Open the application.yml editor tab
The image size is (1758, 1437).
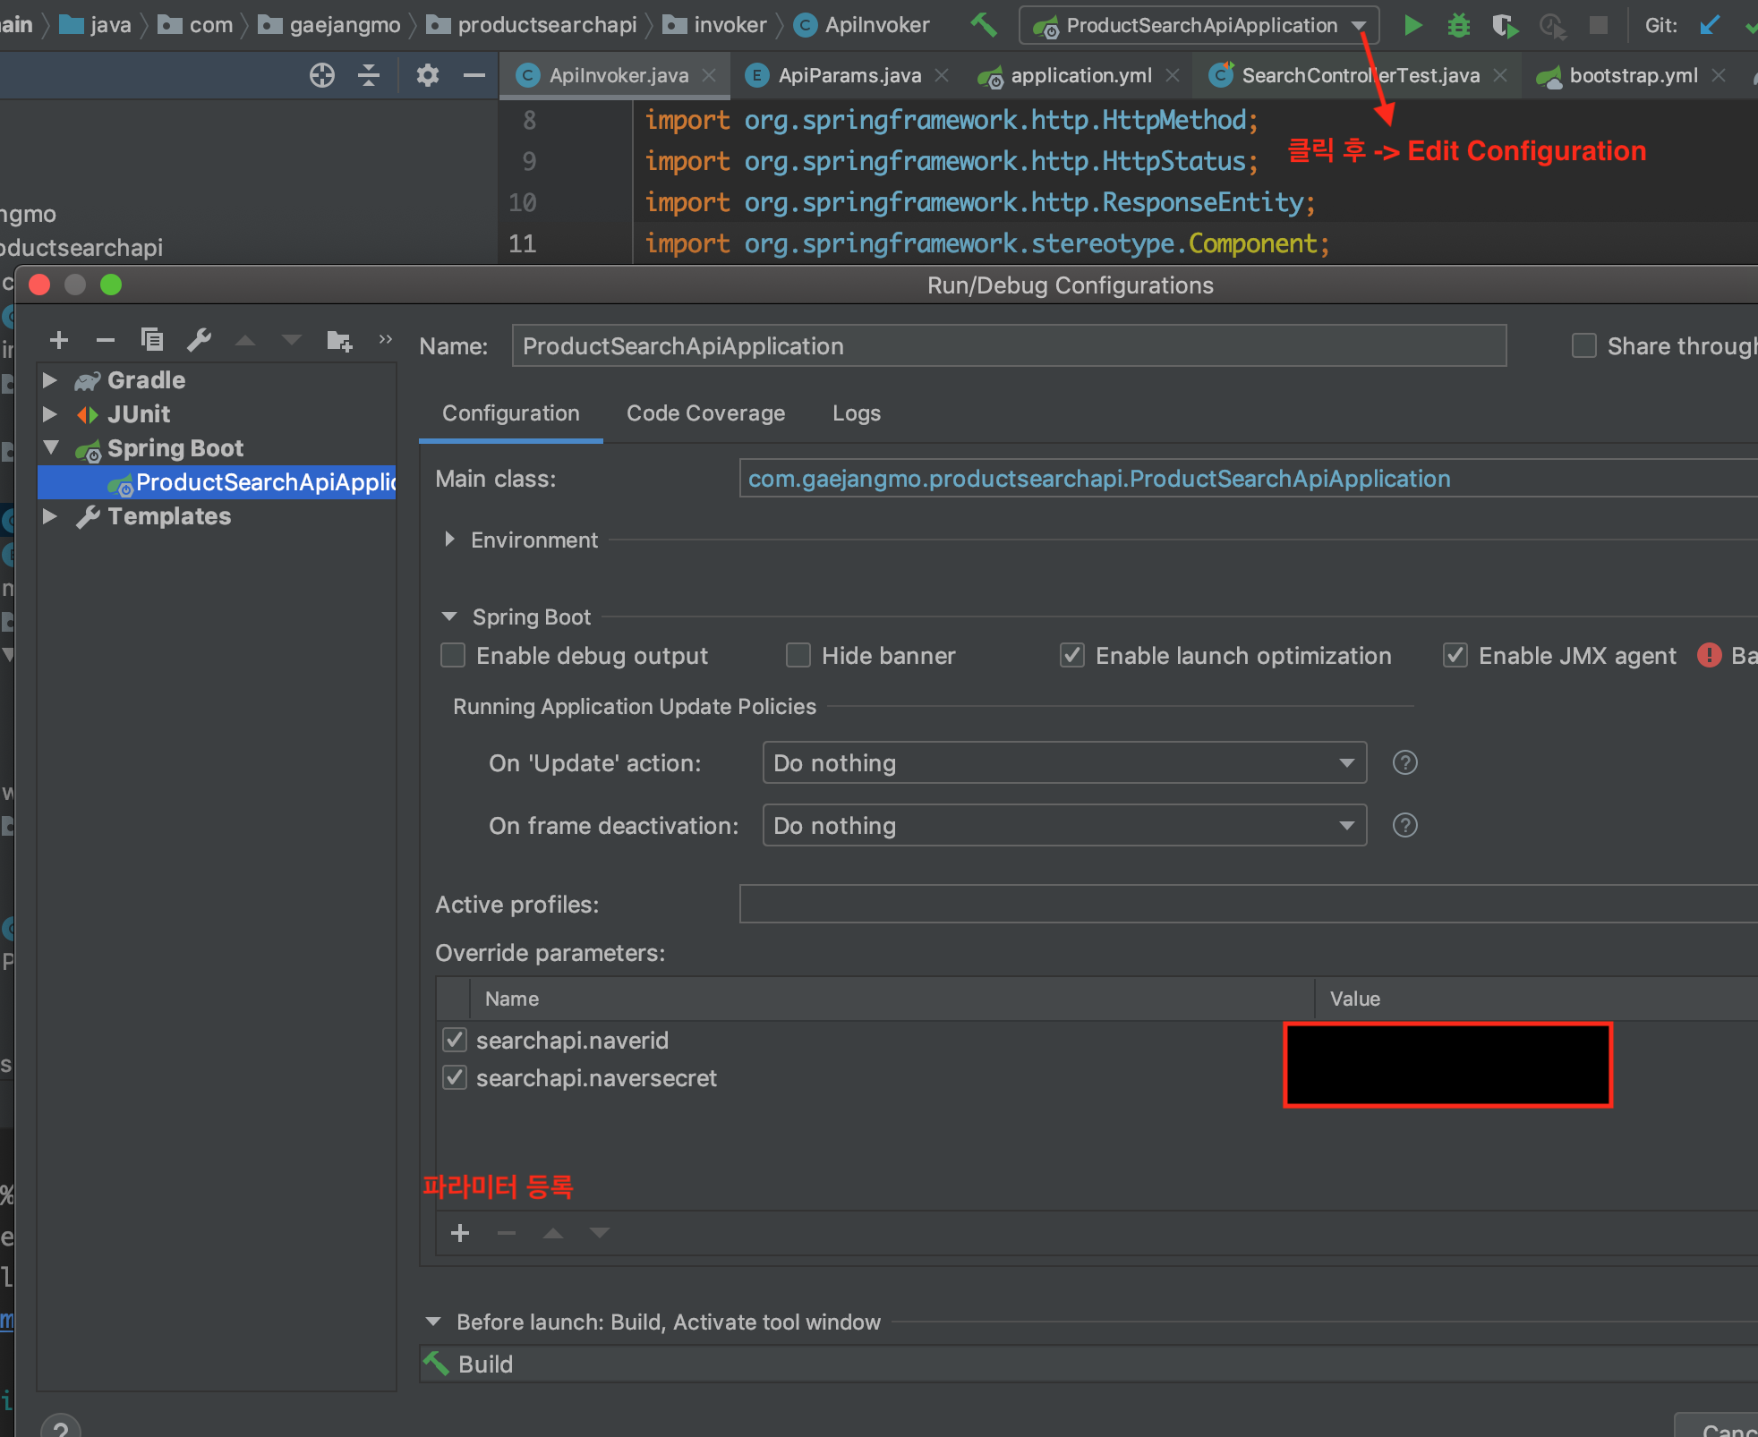tap(1080, 75)
